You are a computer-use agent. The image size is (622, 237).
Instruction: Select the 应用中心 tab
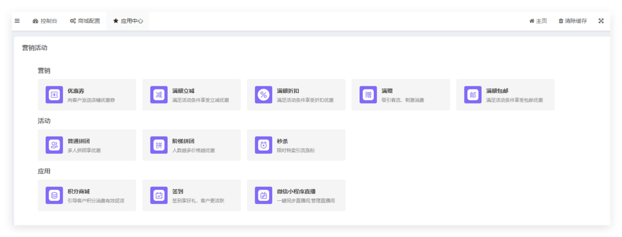(x=128, y=21)
